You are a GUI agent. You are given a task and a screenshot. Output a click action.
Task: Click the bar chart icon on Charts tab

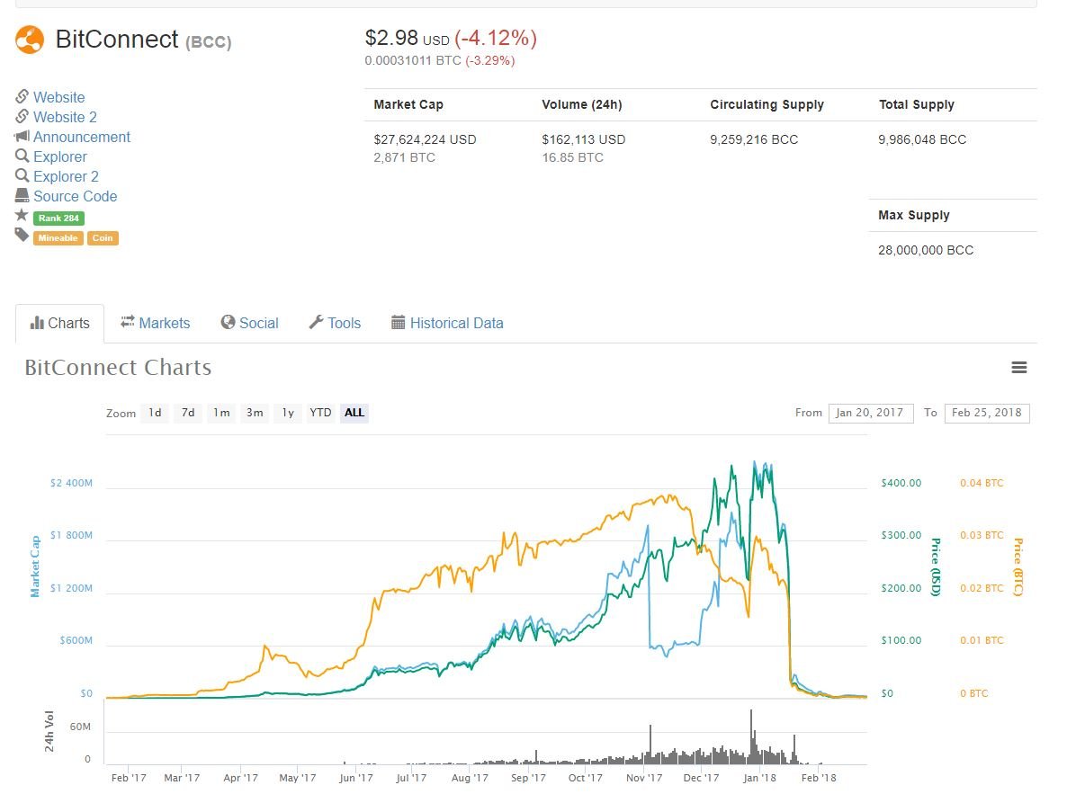point(37,323)
